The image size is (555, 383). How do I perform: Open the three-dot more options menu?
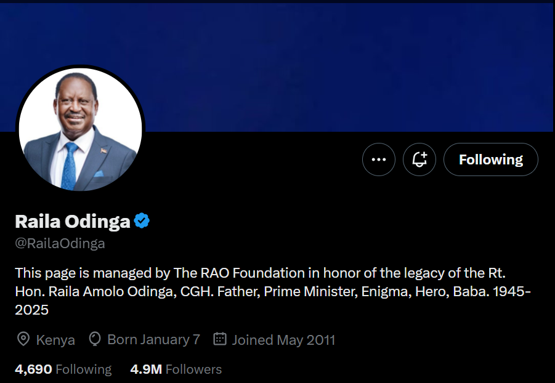[x=379, y=159]
